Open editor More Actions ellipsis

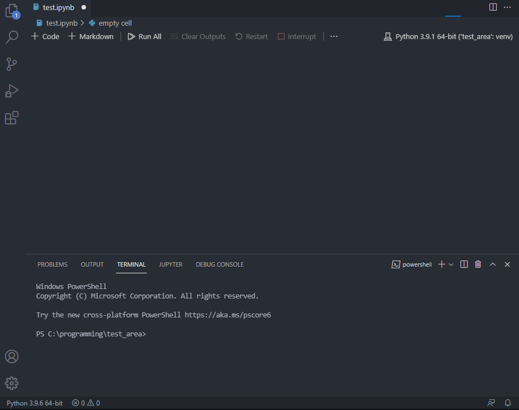tap(507, 7)
